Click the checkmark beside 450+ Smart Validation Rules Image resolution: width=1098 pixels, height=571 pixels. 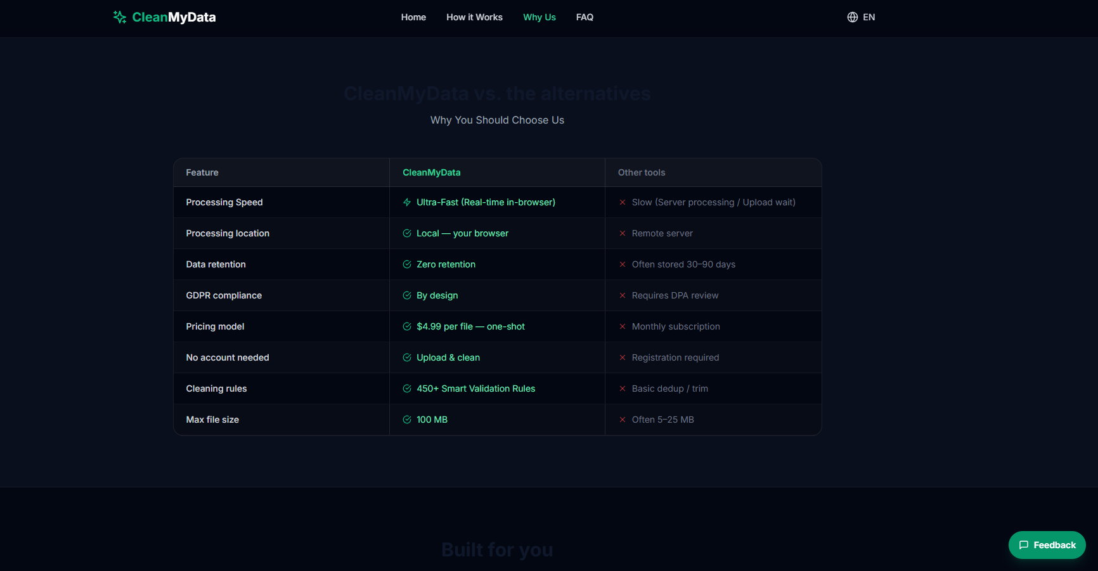(x=406, y=388)
